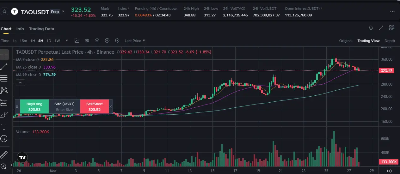The height and width of the screenshot is (174, 400).
Task: Change chart type via candlestick icon
Action: (x=87, y=41)
